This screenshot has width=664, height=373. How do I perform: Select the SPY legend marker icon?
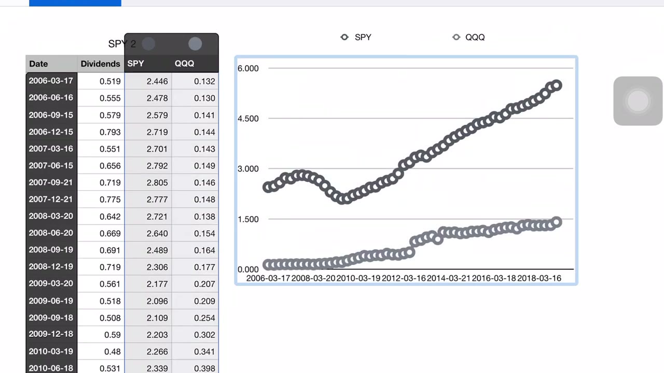pyautogui.click(x=344, y=37)
